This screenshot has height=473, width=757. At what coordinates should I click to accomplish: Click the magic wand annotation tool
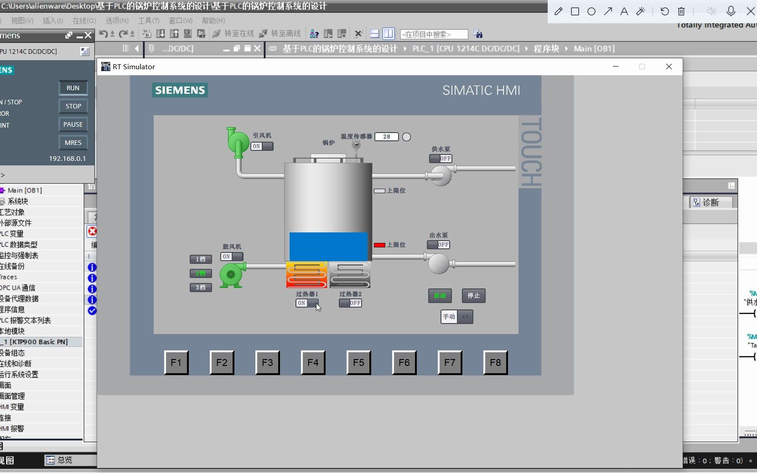(x=640, y=11)
